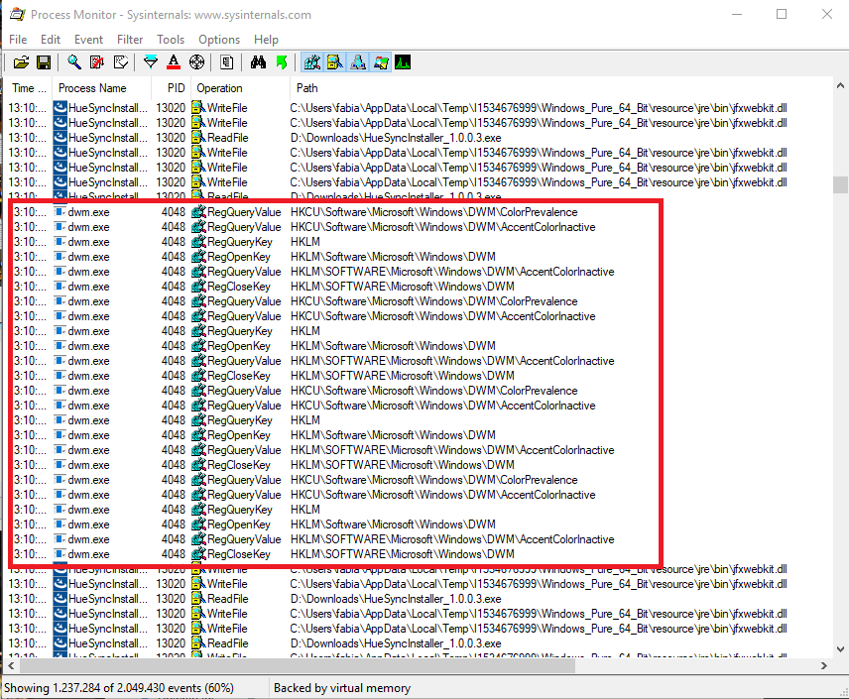Open the Edit menu

[51, 40]
